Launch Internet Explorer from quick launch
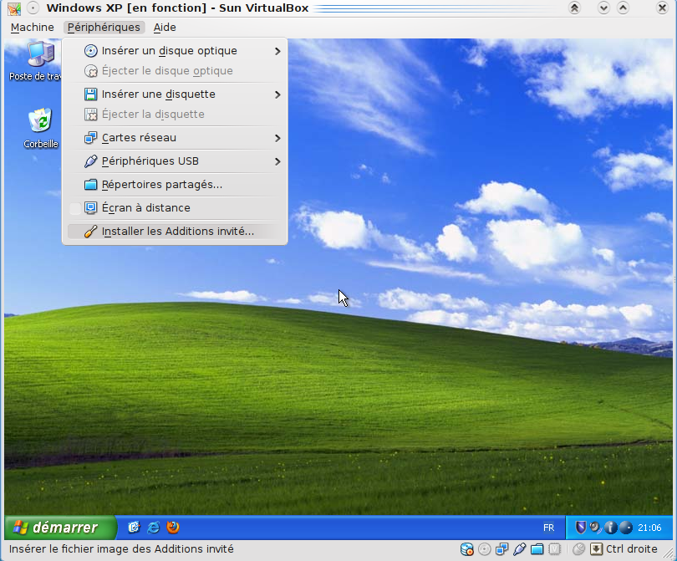The width and height of the screenshot is (677, 561). 154,528
